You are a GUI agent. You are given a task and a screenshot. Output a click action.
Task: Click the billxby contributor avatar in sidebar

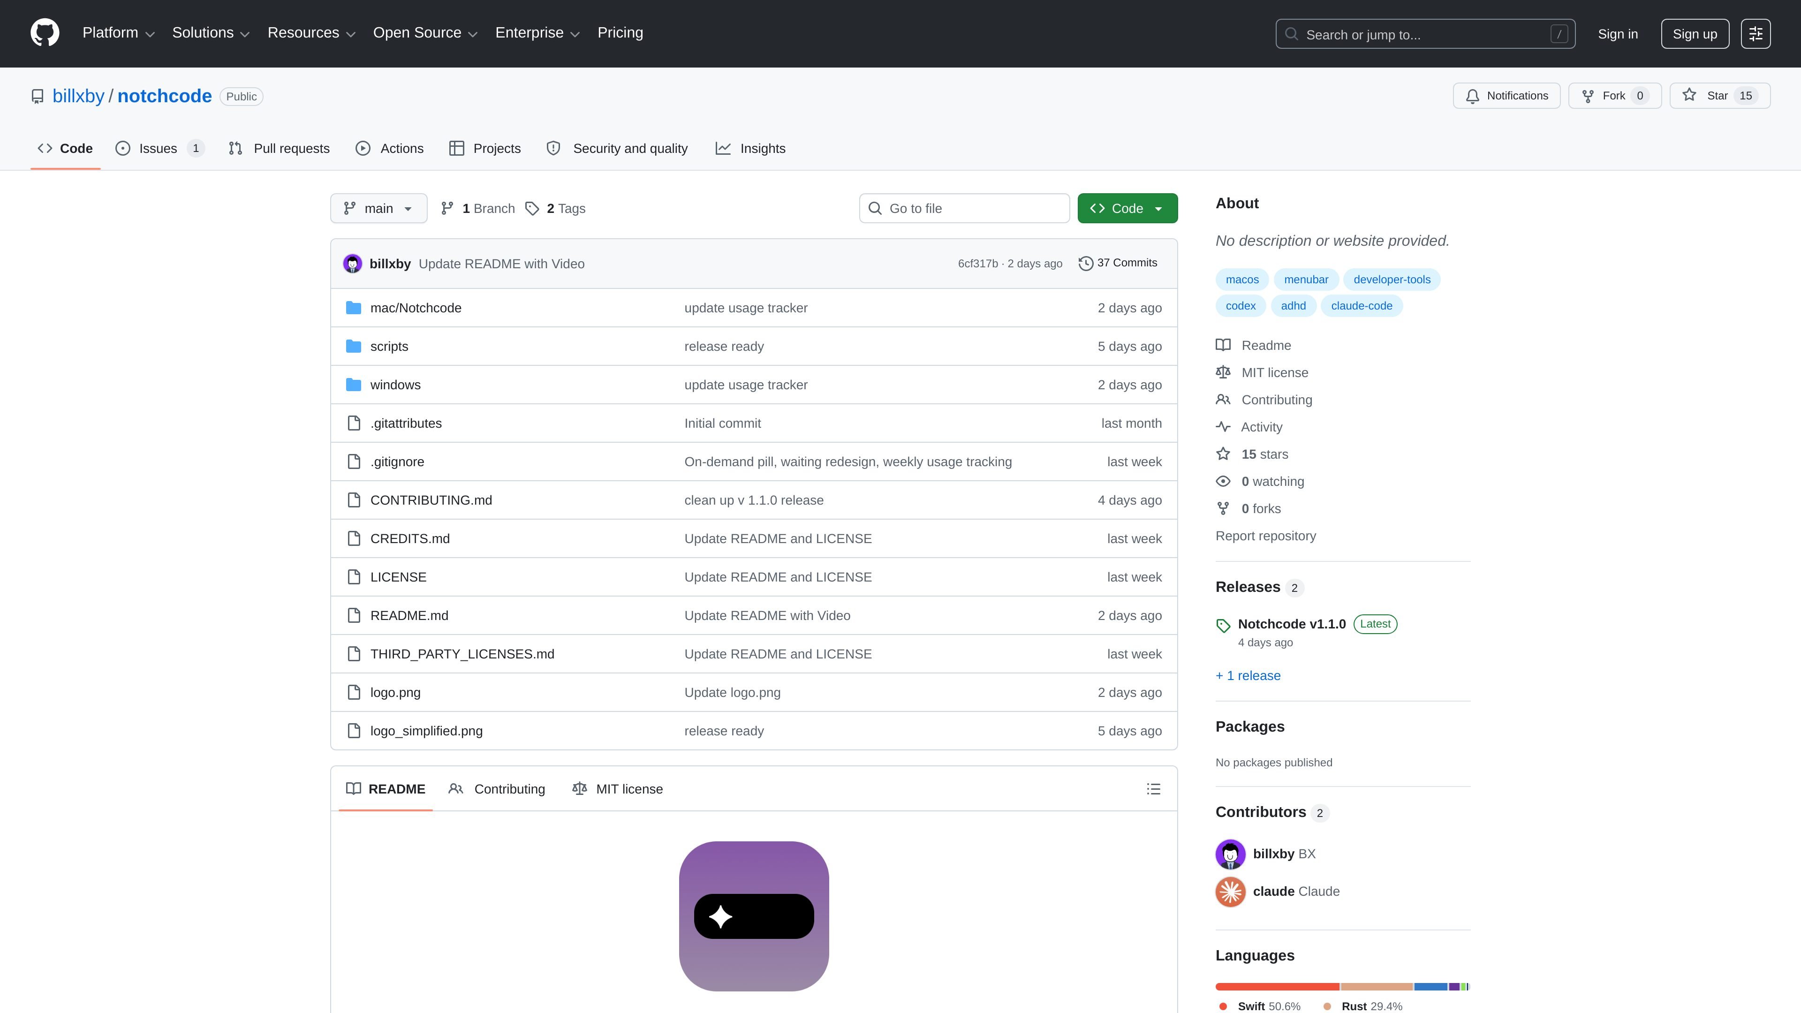(1231, 854)
